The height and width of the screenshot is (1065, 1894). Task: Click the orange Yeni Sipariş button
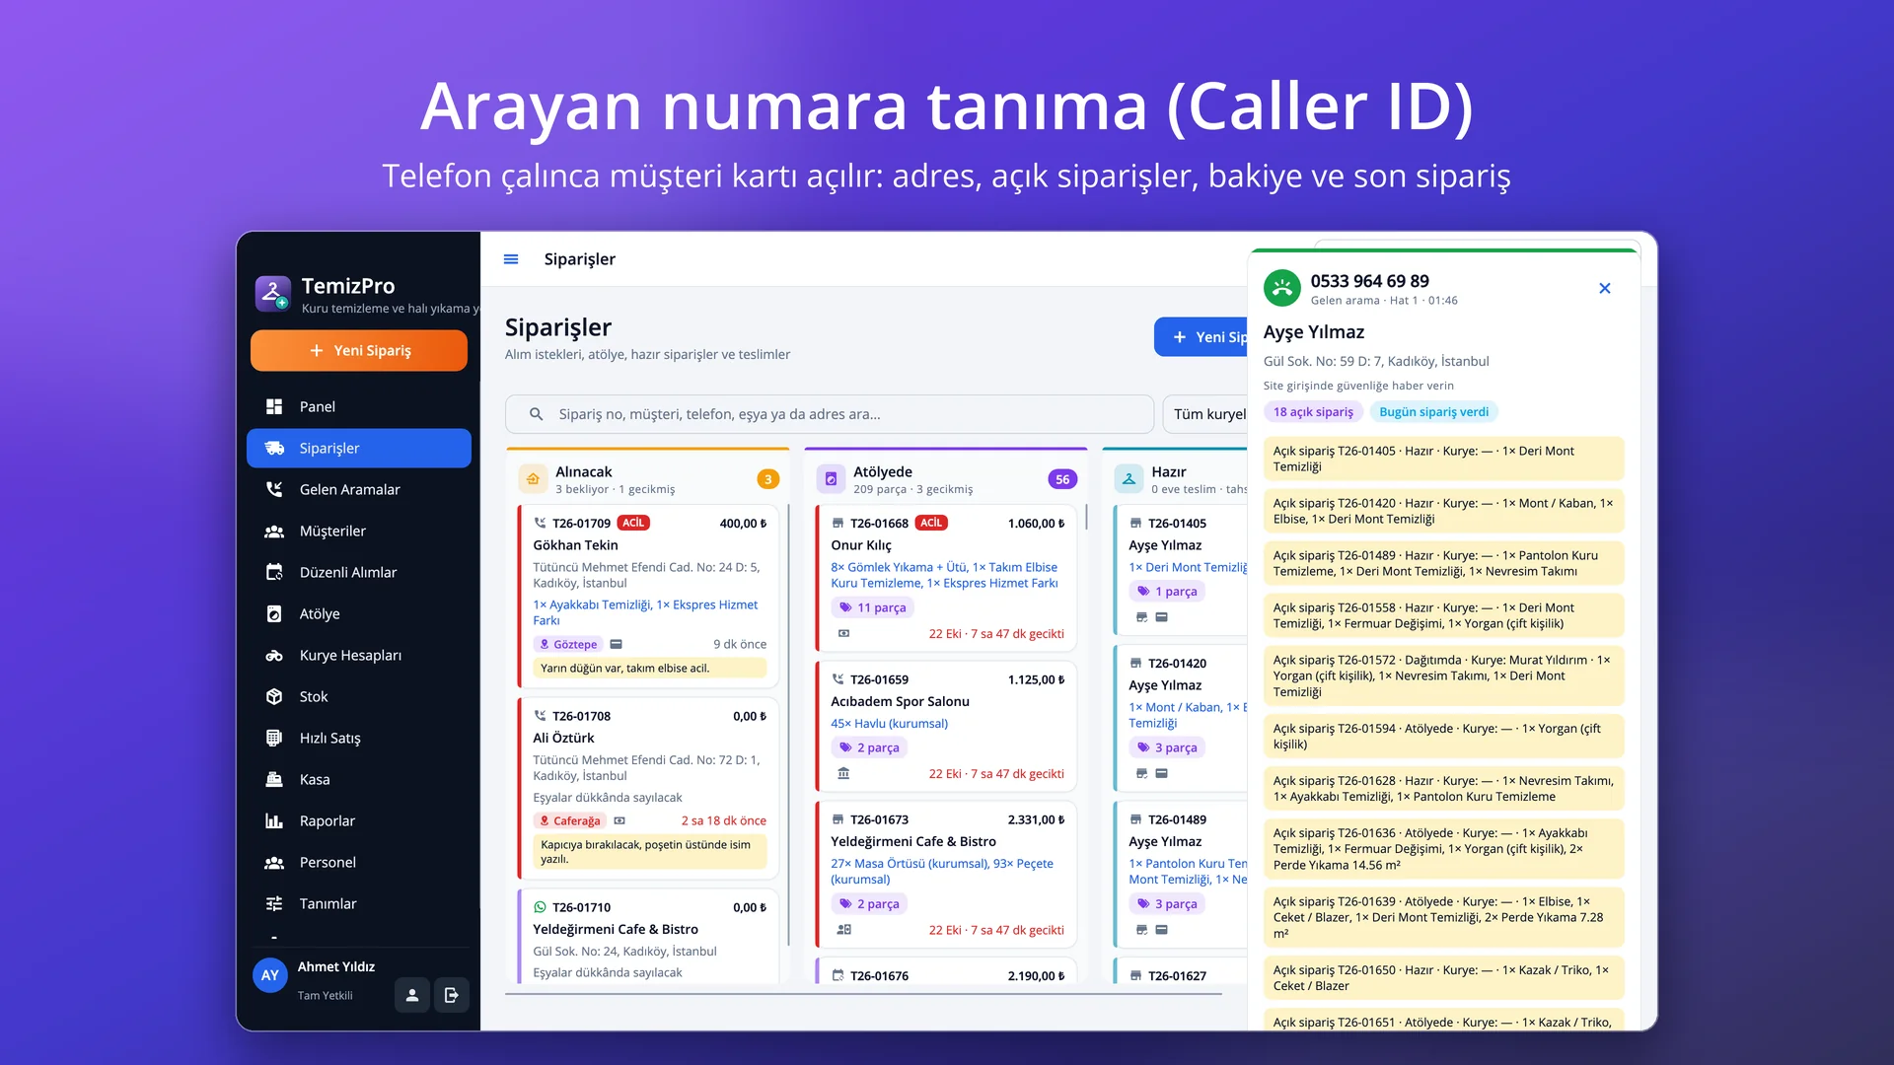point(359,350)
